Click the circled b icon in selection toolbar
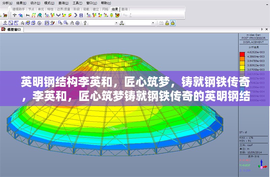Screen dimensions: 270x177 point(39,23)
